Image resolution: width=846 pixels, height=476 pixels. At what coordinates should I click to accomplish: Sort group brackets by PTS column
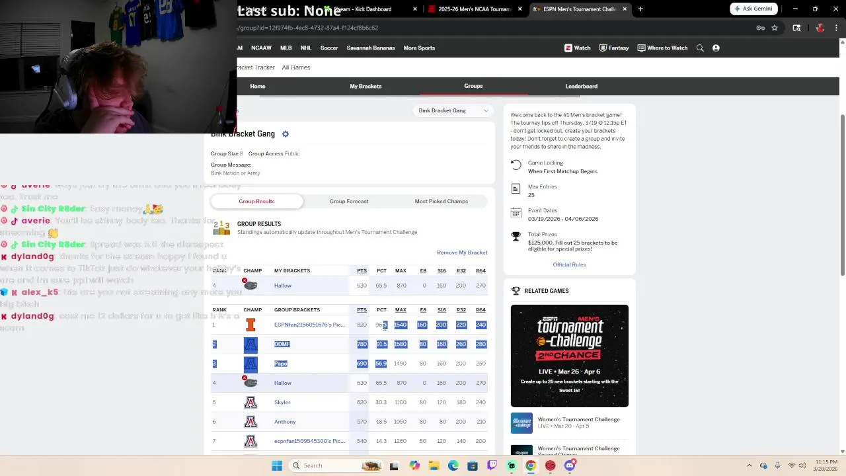362,310
